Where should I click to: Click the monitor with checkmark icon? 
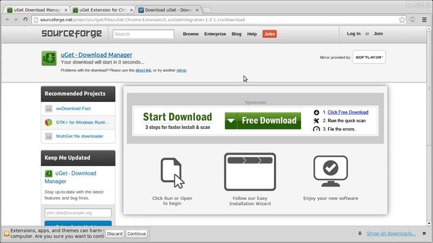(x=331, y=171)
